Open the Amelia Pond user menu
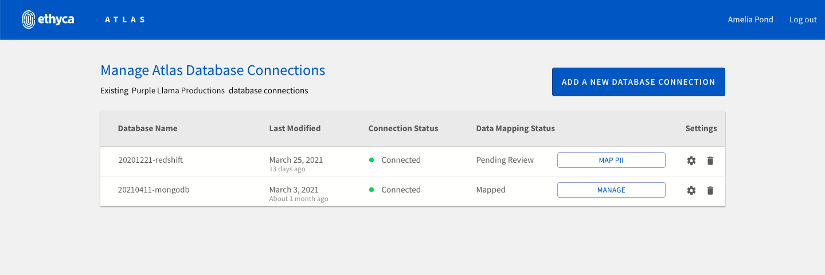The width and height of the screenshot is (825, 275). point(750,19)
